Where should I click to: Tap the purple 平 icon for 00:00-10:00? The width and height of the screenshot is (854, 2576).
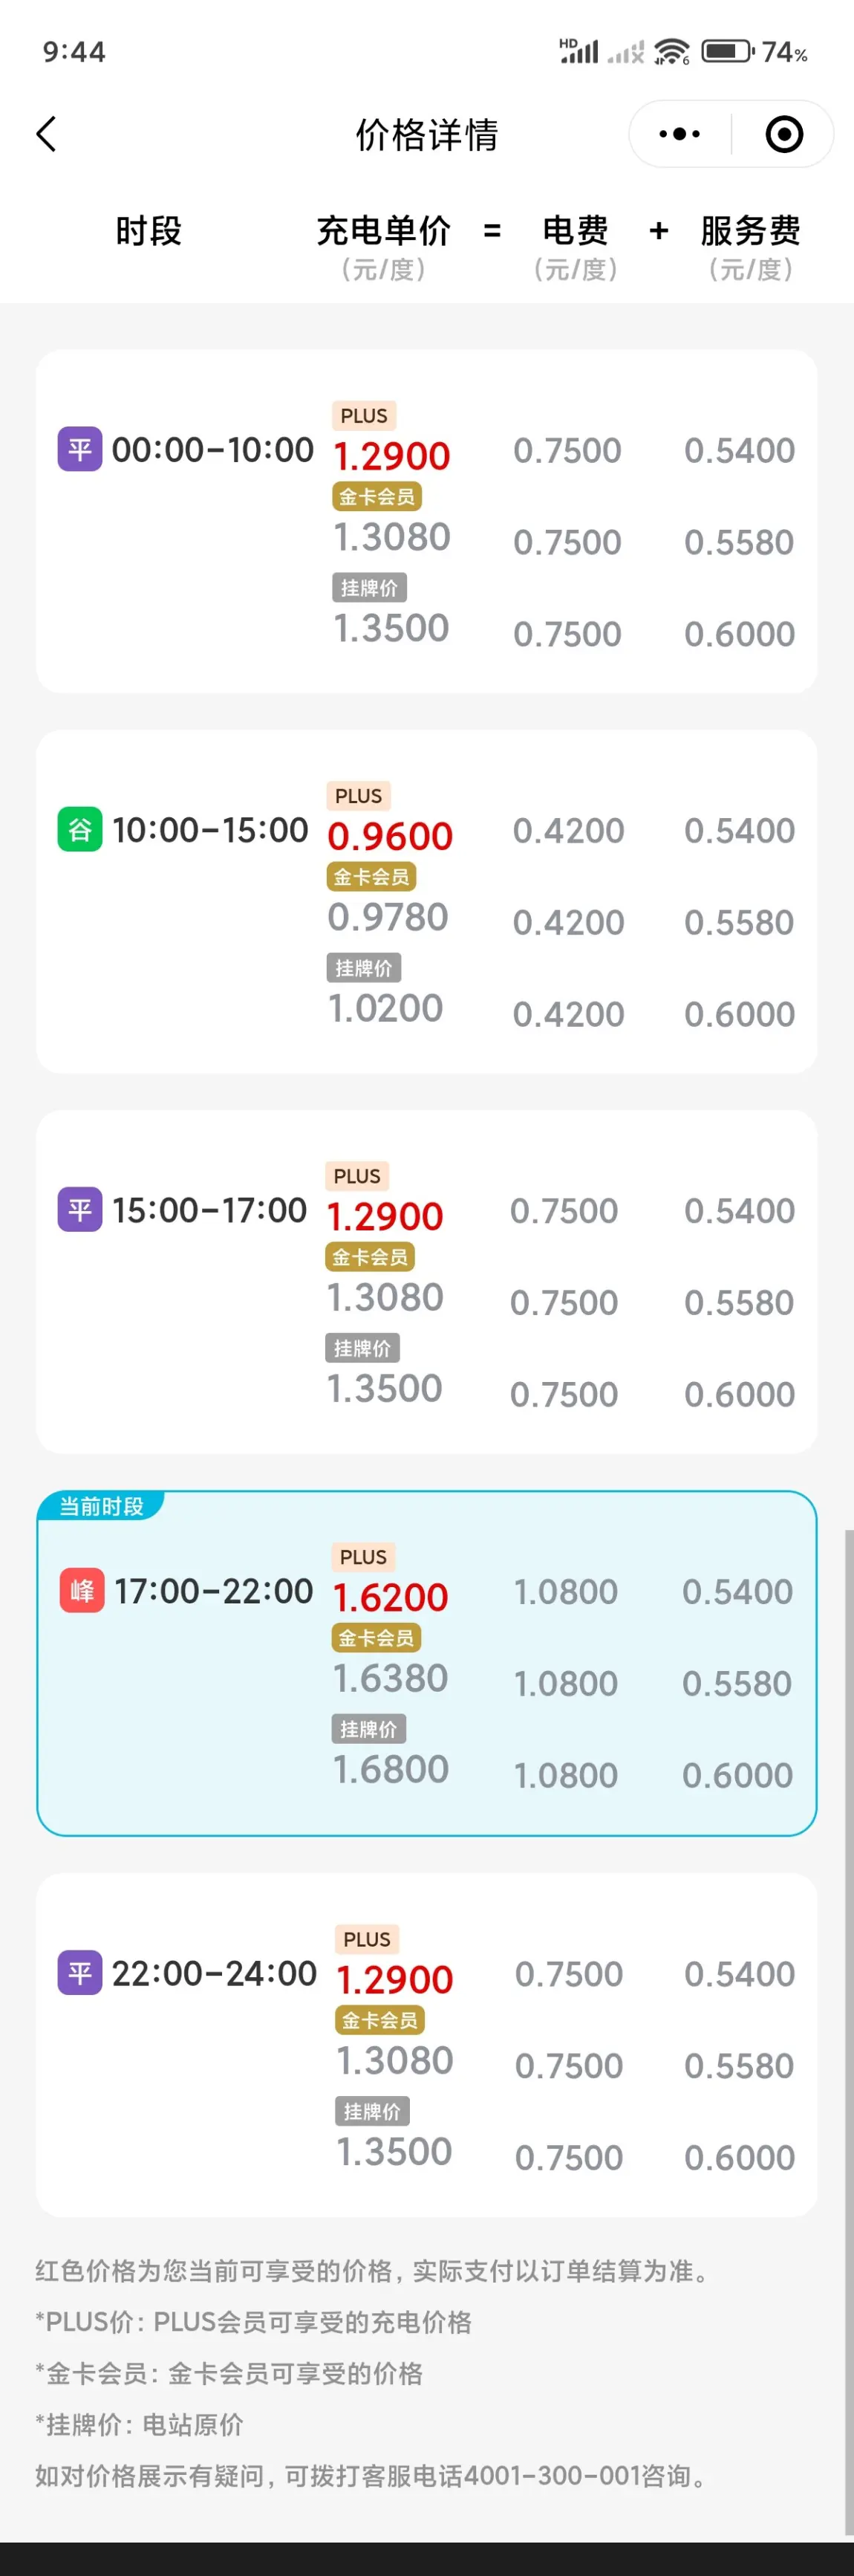point(80,449)
